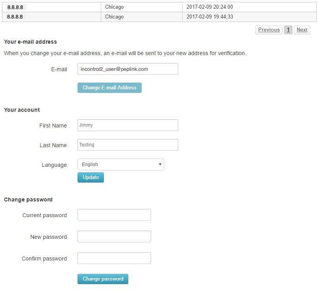Click into the New password field
This screenshot has width=318, height=290.
tap(114, 237)
